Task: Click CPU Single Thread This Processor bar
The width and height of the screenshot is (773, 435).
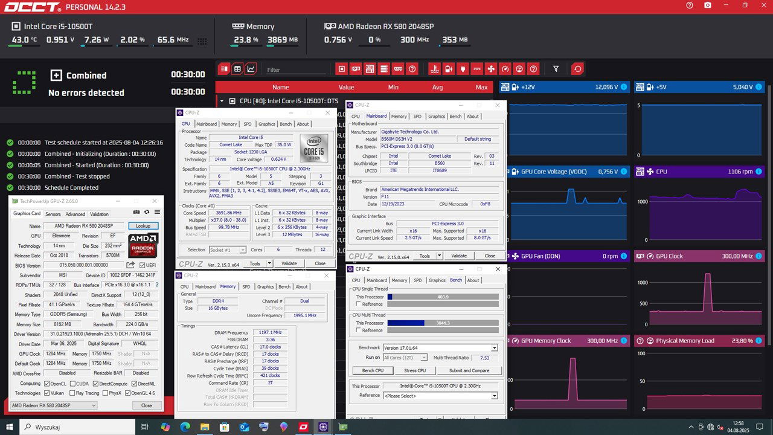Action: pos(443,297)
